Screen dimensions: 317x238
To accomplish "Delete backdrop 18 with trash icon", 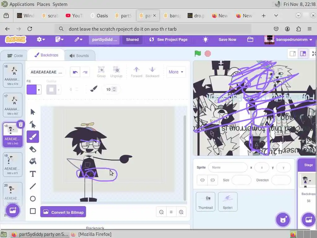I will point(21,125).
